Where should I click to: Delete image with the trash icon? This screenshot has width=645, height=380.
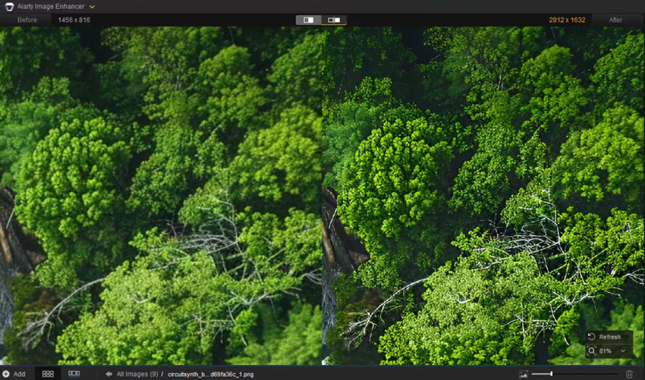point(629,374)
